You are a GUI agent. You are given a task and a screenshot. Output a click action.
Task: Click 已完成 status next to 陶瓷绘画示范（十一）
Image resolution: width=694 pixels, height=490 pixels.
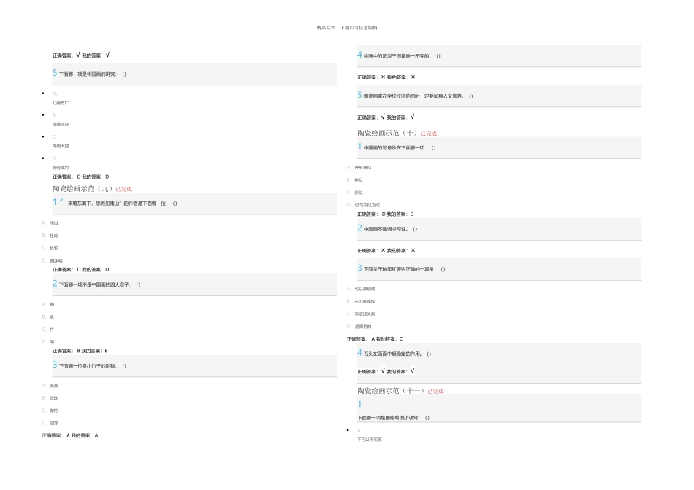click(435, 392)
